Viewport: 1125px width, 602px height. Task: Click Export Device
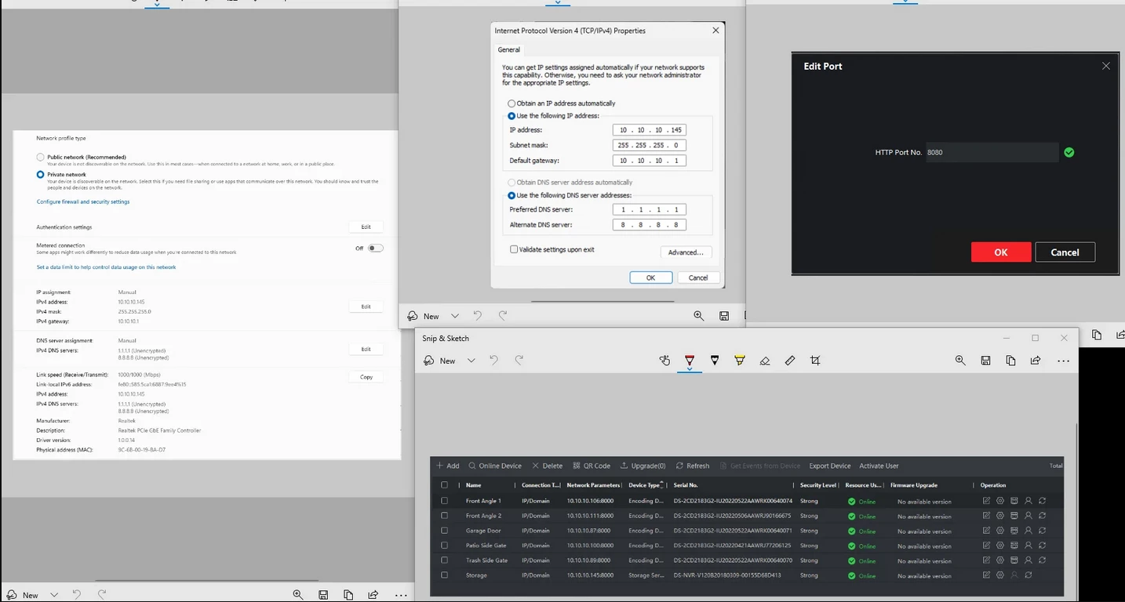830,466
